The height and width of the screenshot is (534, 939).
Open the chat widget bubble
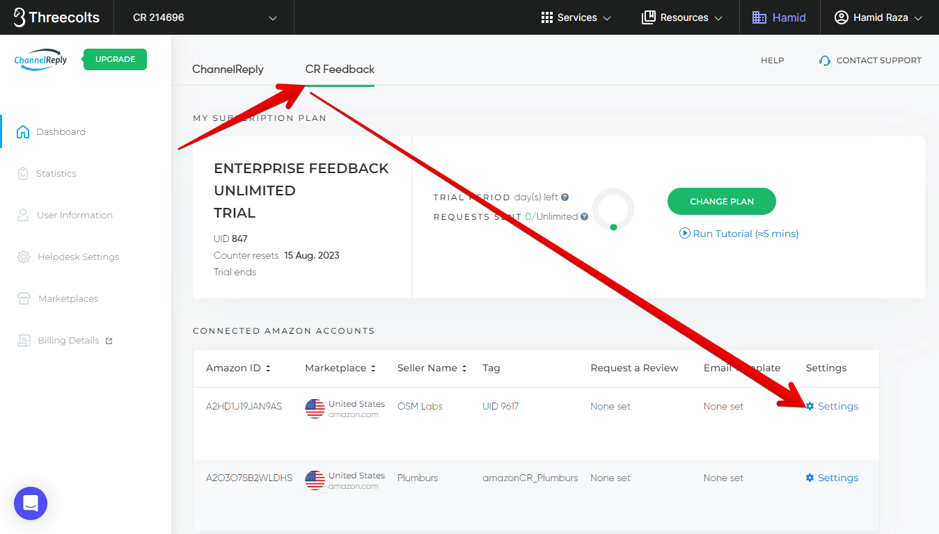coord(31,503)
